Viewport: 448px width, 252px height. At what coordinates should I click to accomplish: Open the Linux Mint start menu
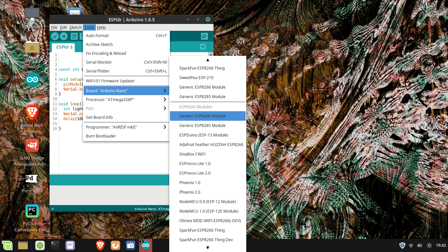[x=7, y=245]
